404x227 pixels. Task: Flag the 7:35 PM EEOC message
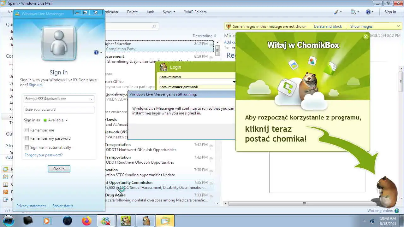click(211, 183)
